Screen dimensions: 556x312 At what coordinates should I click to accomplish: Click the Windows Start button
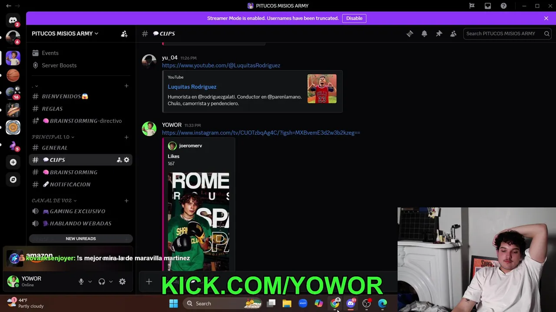[x=173, y=303]
